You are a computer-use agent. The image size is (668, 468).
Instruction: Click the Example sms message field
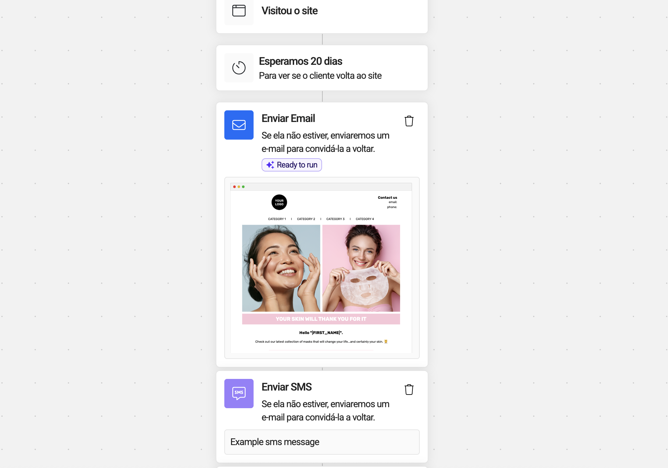tap(322, 442)
